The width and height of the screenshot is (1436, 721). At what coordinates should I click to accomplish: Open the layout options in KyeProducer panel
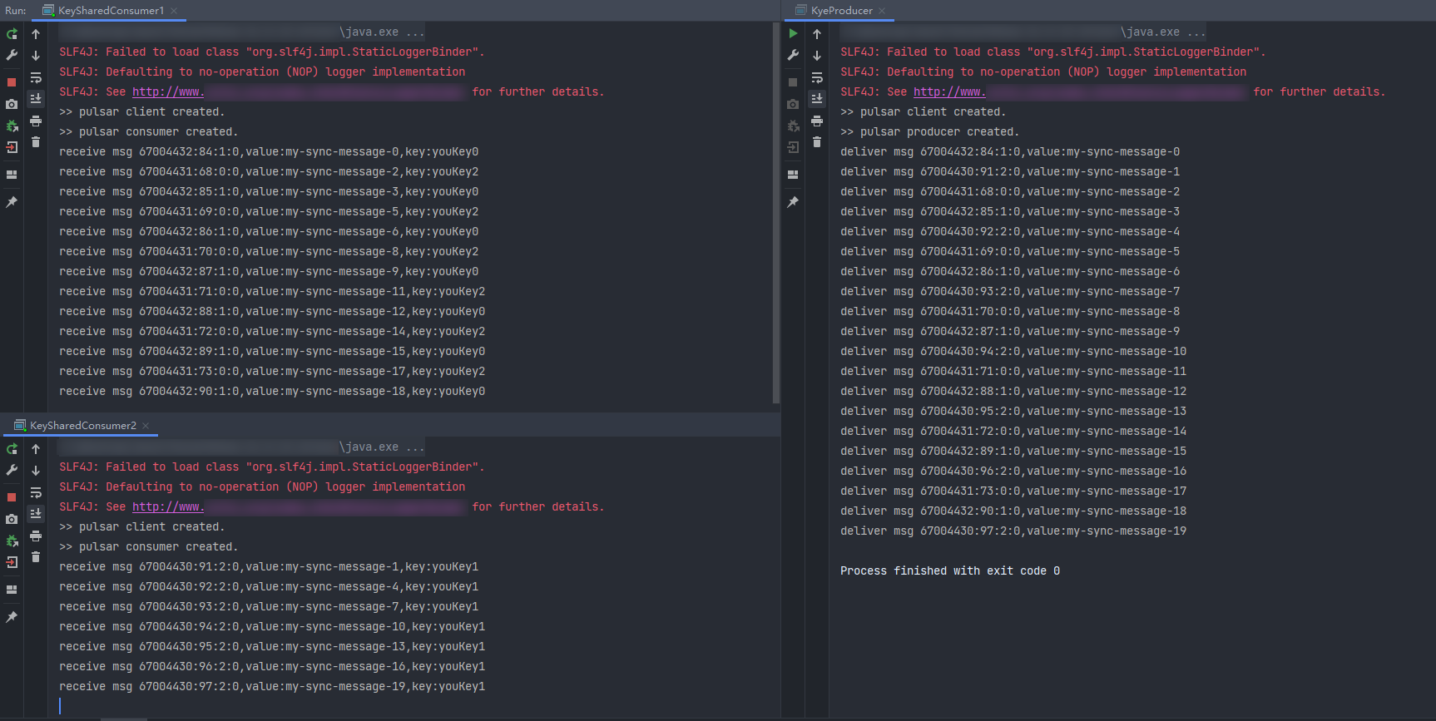coord(793,175)
